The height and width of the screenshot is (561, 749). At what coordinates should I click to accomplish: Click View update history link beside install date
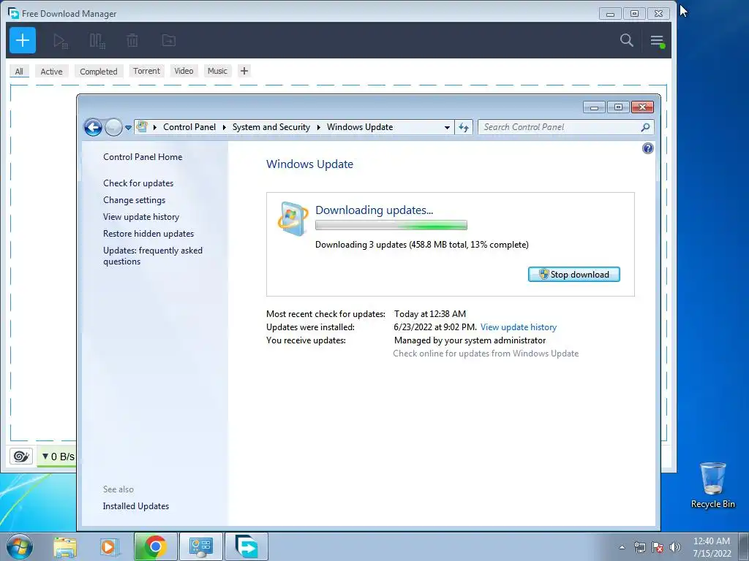tap(519, 327)
